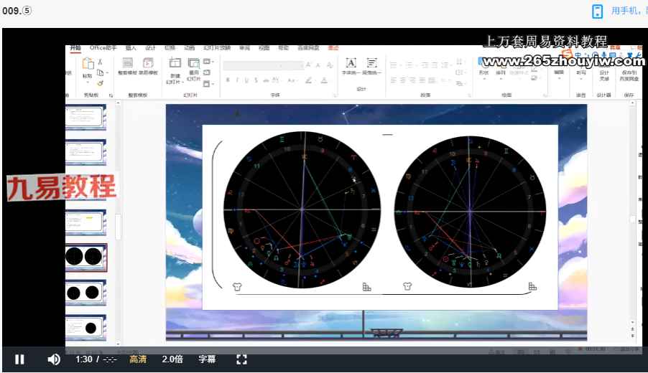
Task: Click the 字体统一 font unify icon
Action: click(351, 65)
